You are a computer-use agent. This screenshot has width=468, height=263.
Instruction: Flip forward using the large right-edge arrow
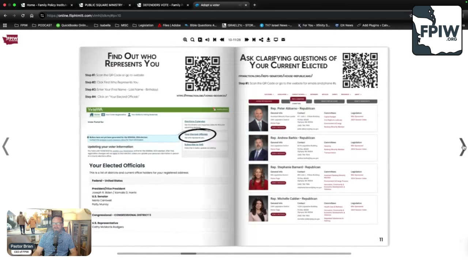tap(462, 147)
